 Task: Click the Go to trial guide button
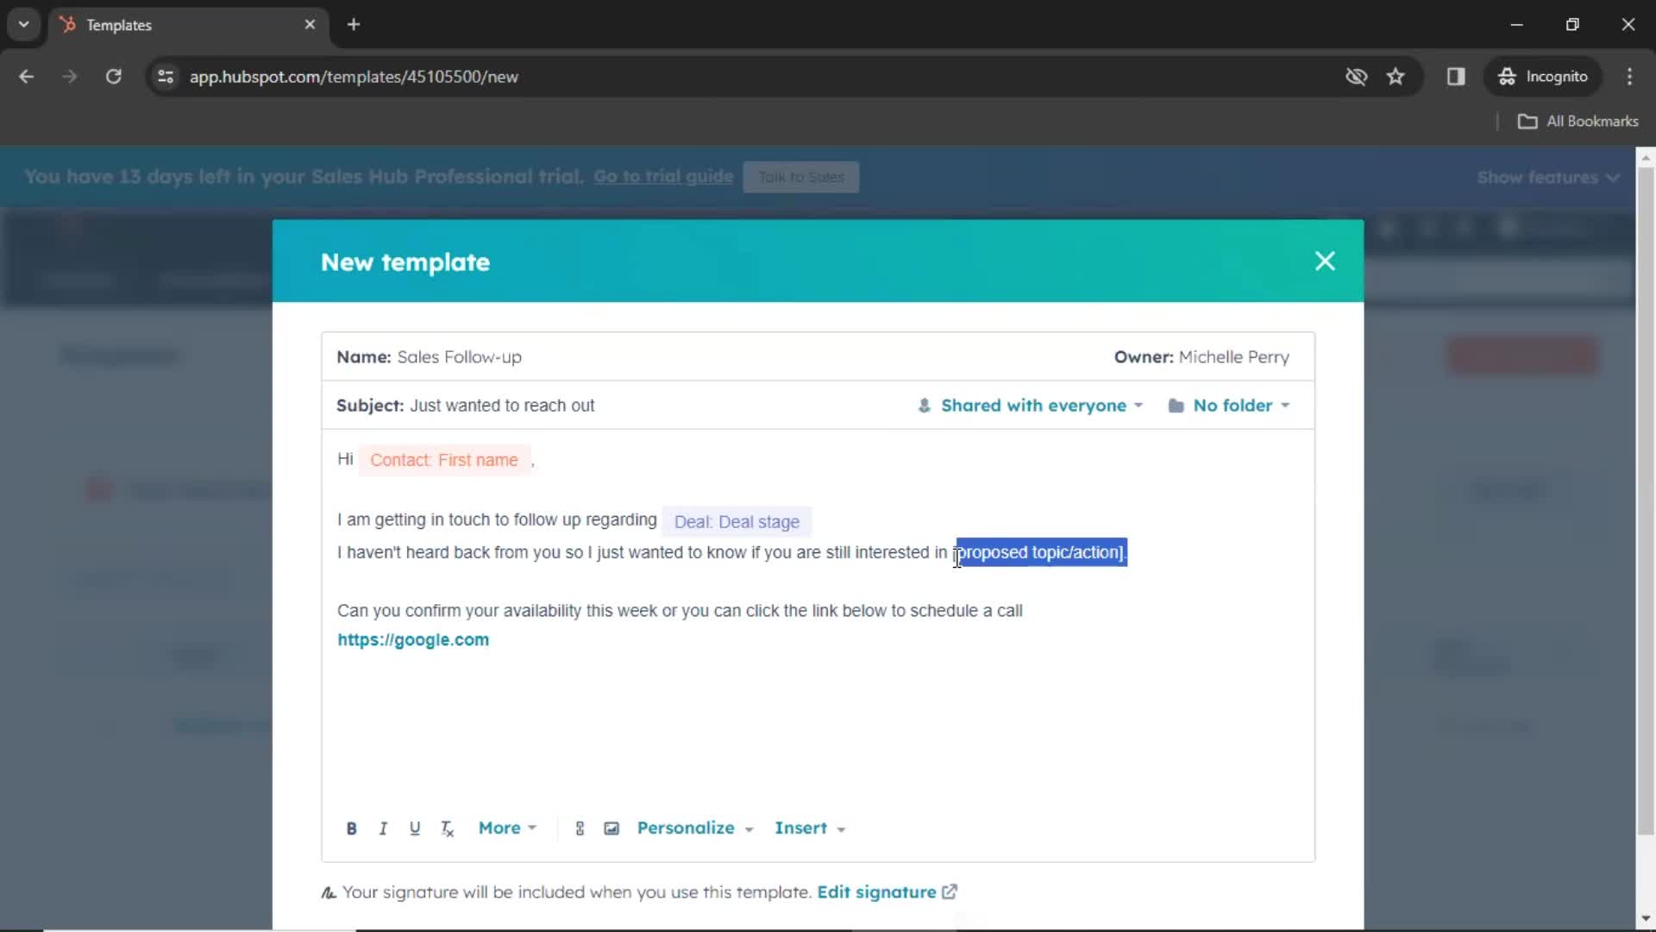tap(663, 176)
